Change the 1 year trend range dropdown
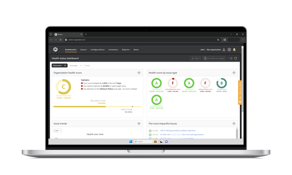Screen dimensions: 292x175 [x=58, y=130]
